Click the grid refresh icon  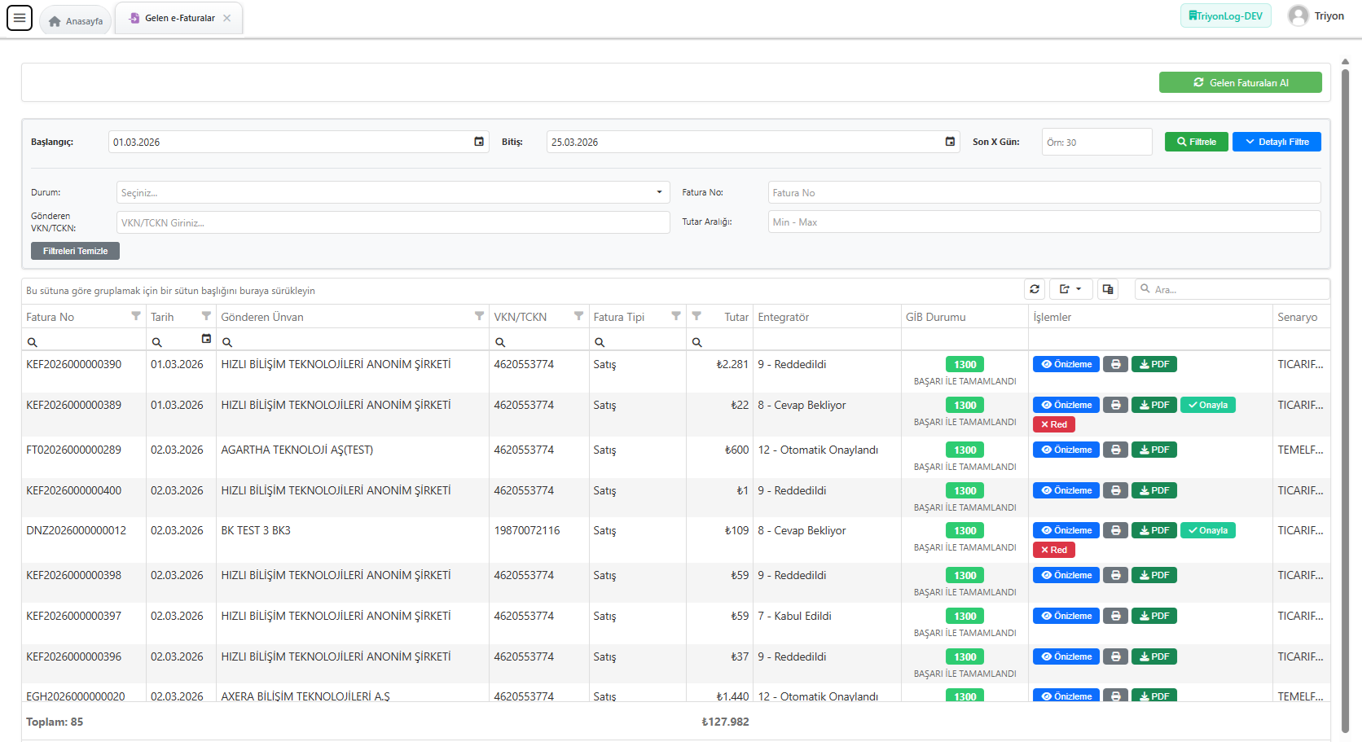coord(1035,289)
